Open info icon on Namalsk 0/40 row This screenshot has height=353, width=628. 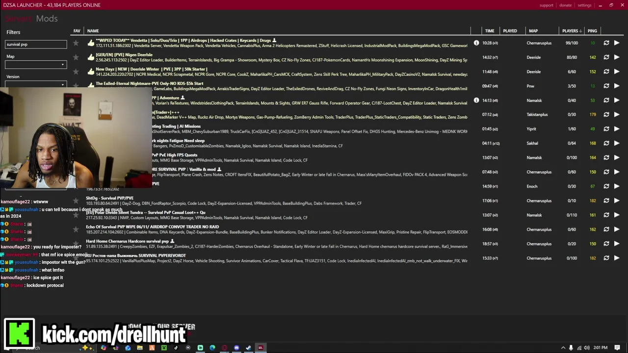[x=476, y=101]
